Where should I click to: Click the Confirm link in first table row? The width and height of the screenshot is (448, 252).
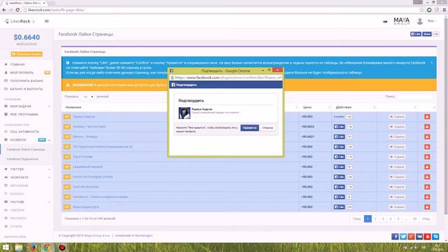coord(339,117)
